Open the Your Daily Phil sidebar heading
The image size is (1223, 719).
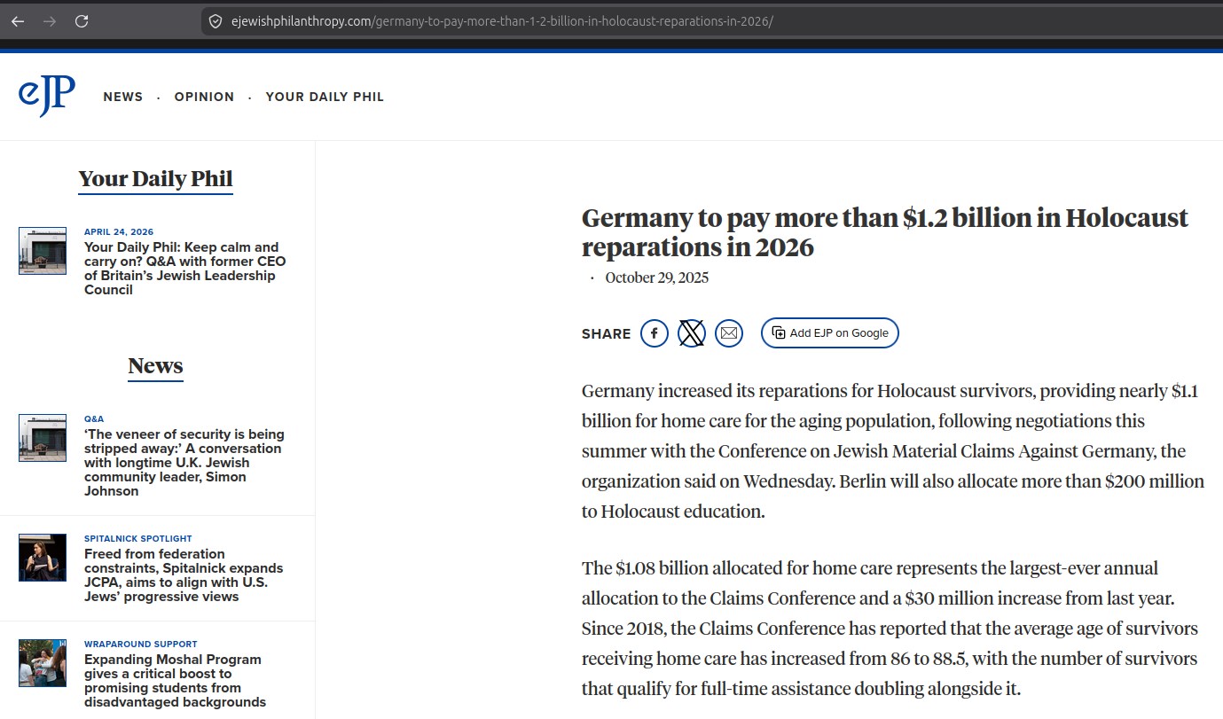[x=155, y=179]
